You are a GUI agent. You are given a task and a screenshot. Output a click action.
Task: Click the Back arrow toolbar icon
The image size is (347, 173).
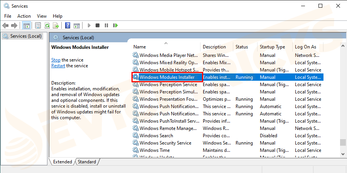tap(5, 26)
